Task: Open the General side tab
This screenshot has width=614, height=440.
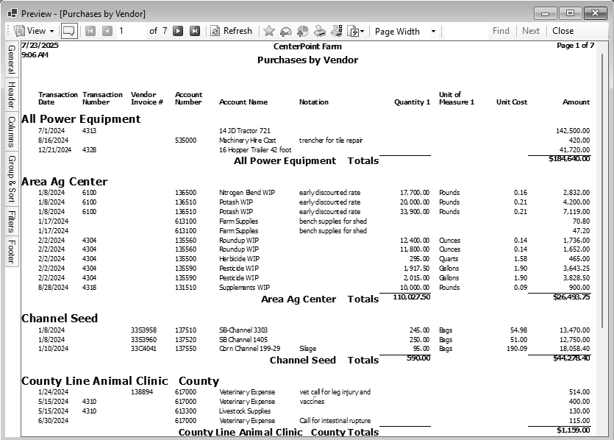Action: click(11, 59)
